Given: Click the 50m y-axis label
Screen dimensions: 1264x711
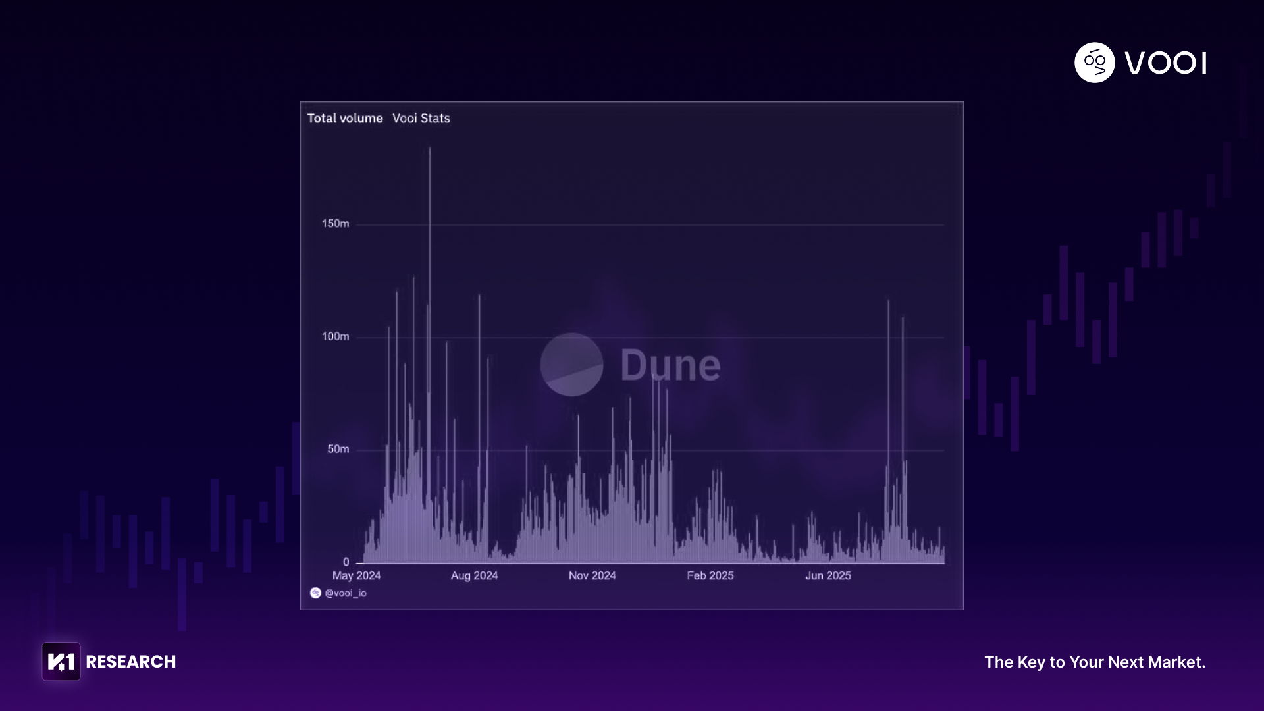Looking at the screenshot, I should point(338,449).
